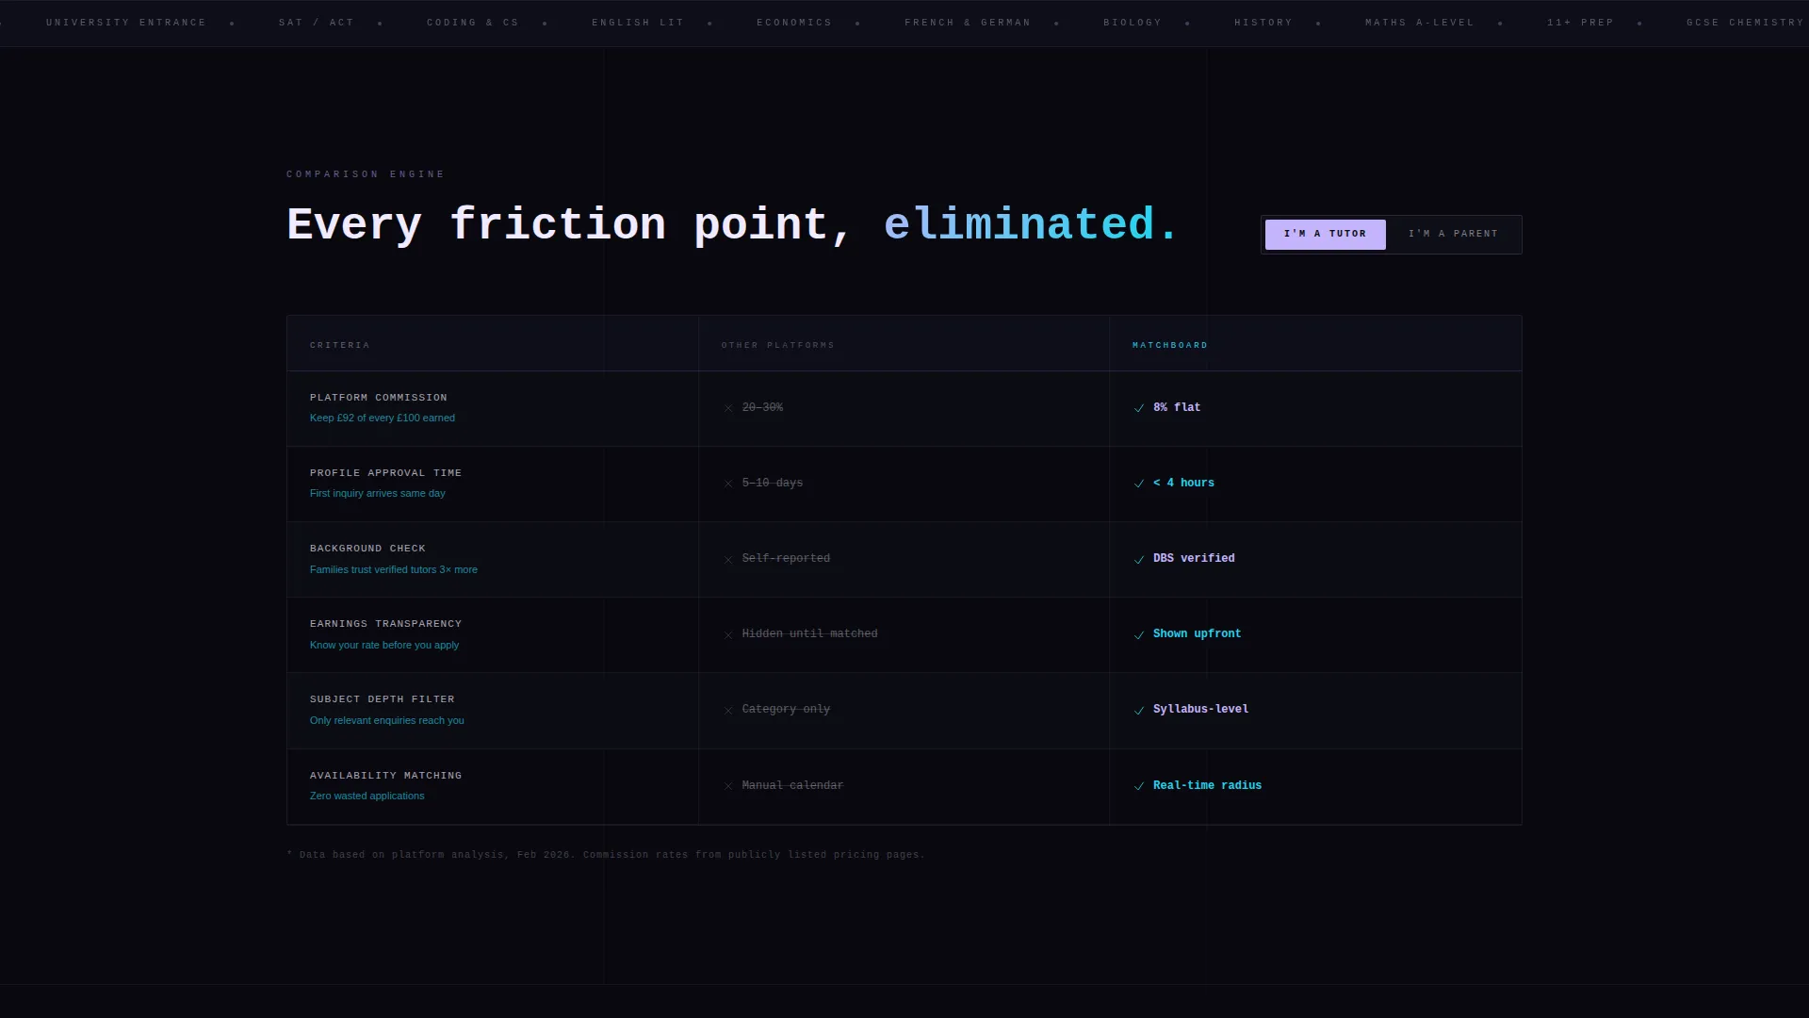1809x1018 pixels.
Task: Select 11+ Prep in the ticker
Action: click(x=1580, y=23)
